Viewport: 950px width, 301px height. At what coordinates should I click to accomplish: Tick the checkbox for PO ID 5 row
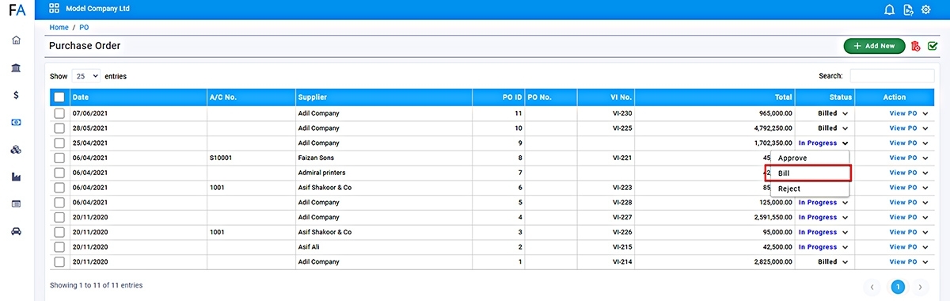click(x=59, y=202)
